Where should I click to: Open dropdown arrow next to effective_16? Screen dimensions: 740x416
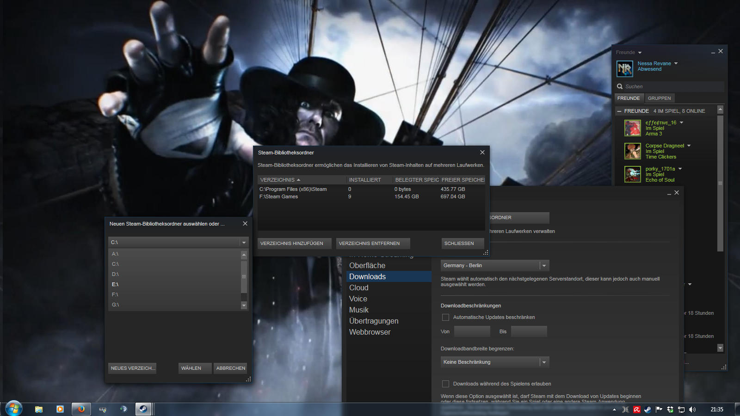click(681, 122)
